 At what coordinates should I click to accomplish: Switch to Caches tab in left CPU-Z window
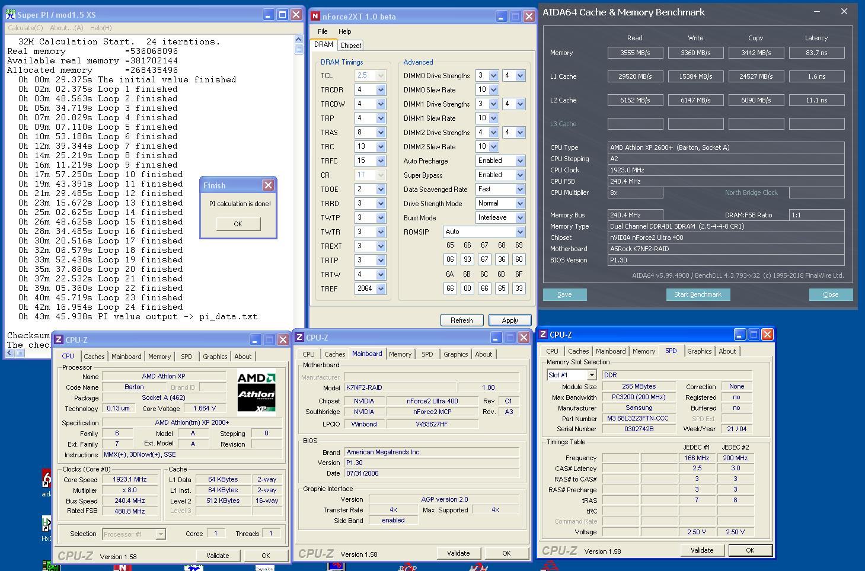pos(94,357)
